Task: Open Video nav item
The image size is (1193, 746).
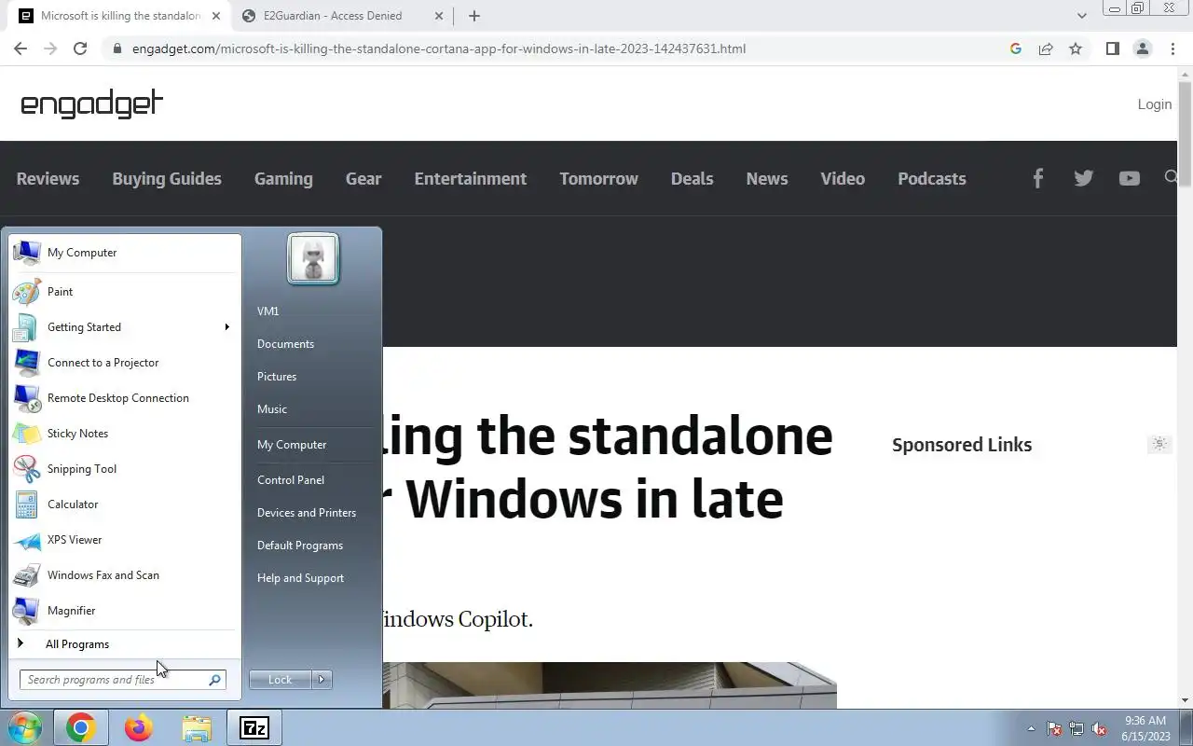Action: click(x=843, y=178)
